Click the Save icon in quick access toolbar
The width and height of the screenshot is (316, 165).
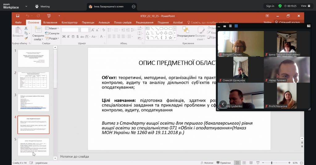(x=18, y=16)
